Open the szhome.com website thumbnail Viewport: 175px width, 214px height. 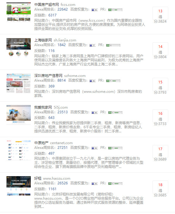tap(18, 83)
